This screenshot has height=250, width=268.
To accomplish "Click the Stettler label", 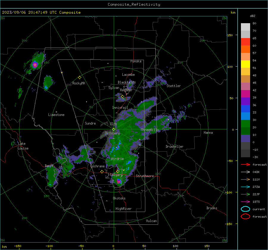I will pos(174,86).
